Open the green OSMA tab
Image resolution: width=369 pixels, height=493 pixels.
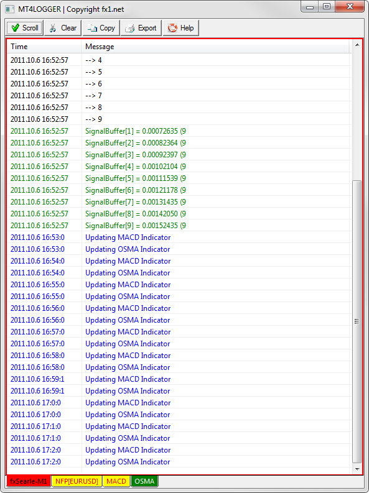(x=144, y=481)
